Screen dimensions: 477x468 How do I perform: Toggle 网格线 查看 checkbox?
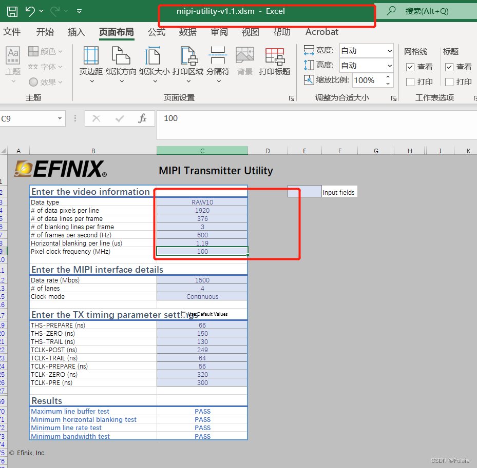[410, 67]
